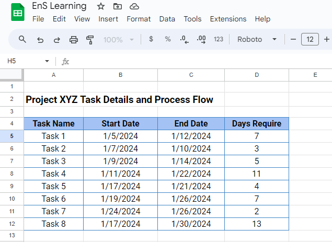Image resolution: width=332 pixels, height=242 pixels.
Task: Click the font size field showing 12
Action: [310, 39]
